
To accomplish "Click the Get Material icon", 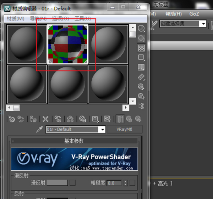I will click(12, 119).
